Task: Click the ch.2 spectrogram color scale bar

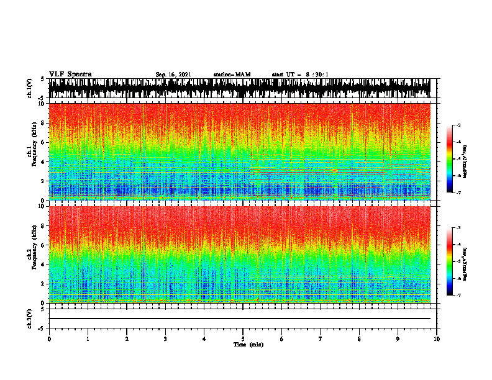Action: (449, 261)
